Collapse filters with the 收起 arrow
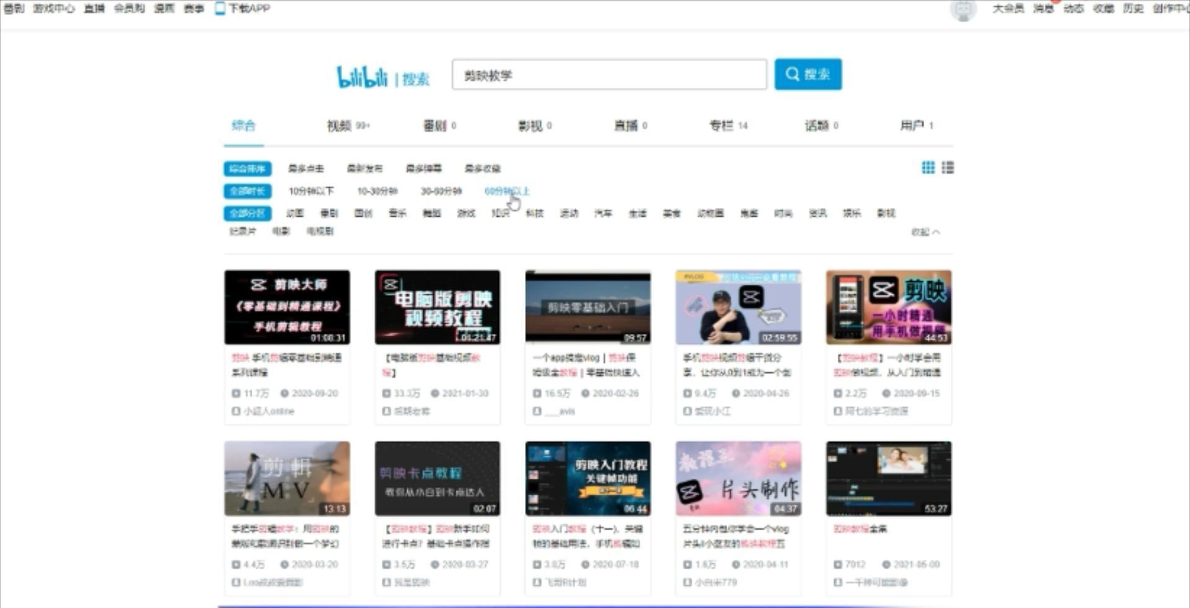 [x=926, y=232]
